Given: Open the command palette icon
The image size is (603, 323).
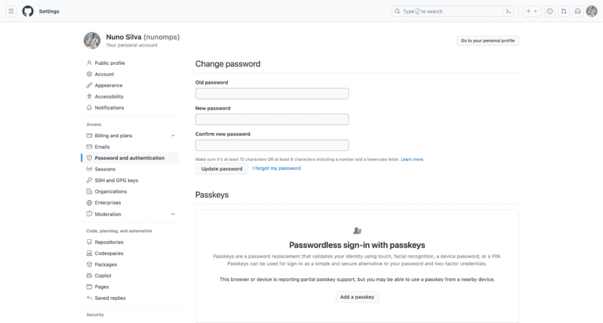Looking at the screenshot, I should [x=508, y=11].
